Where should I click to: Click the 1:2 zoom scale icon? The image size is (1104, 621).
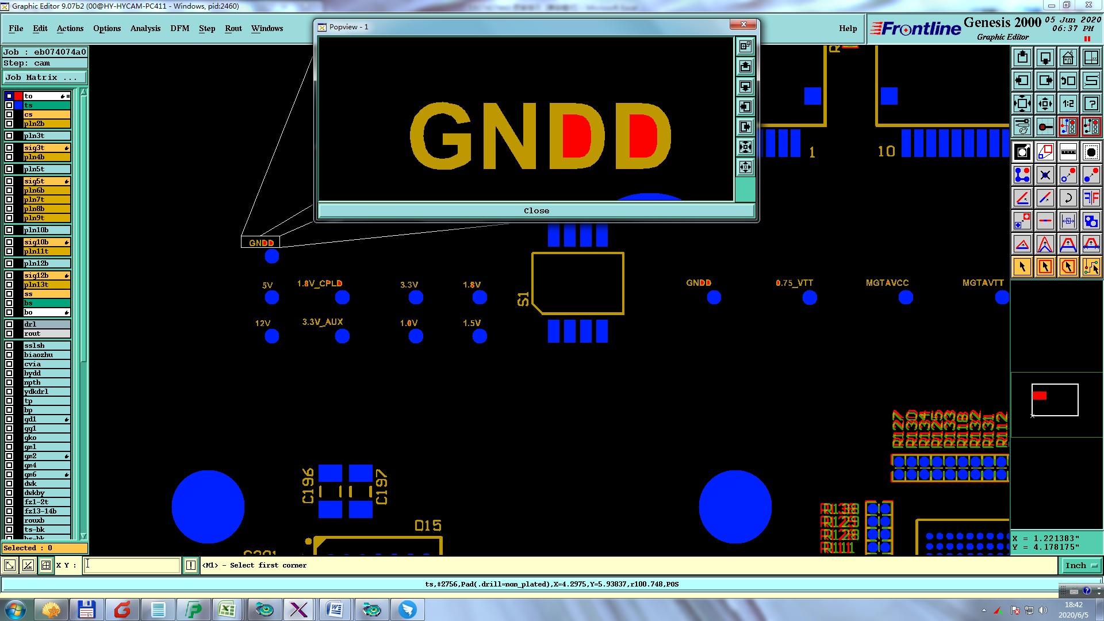1068,103
